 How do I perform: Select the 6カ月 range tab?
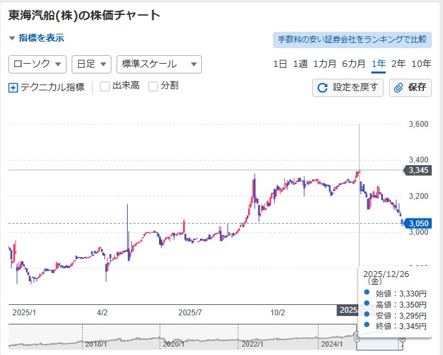[x=354, y=64]
